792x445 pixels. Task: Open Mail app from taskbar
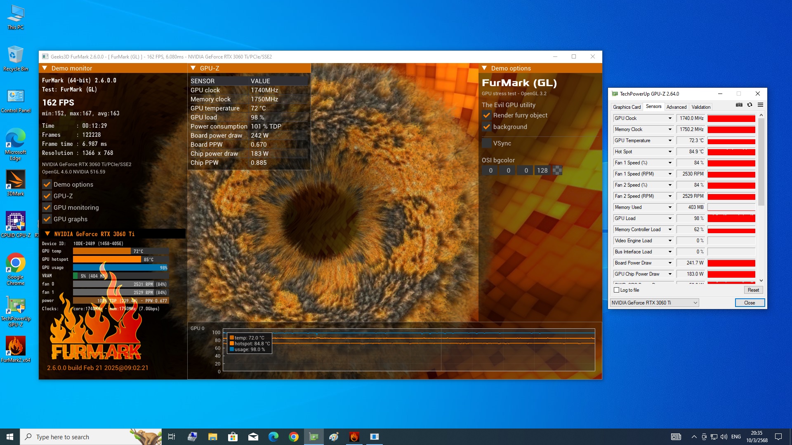(253, 437)
